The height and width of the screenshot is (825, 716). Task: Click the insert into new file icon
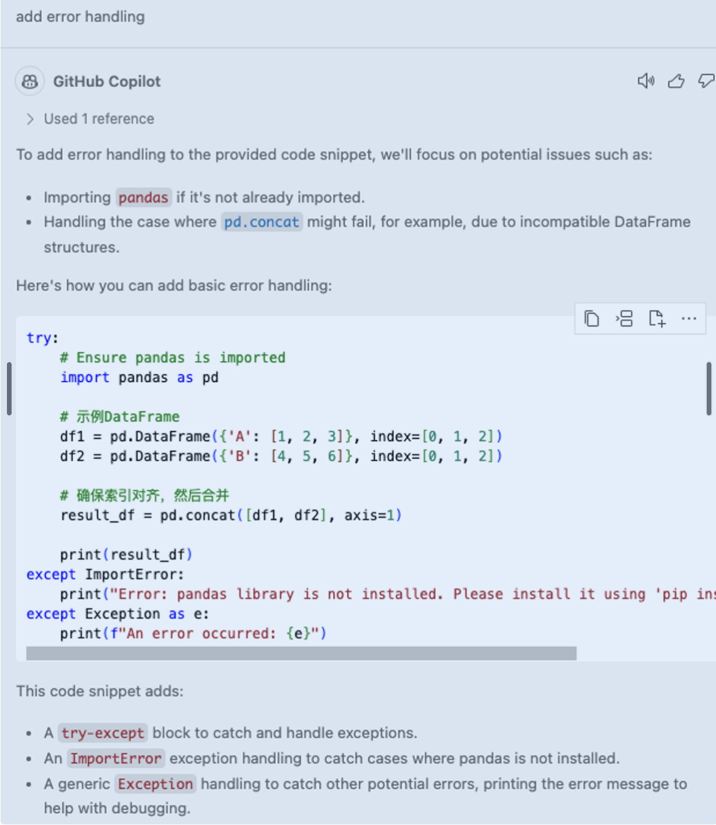[x=657, y=319]
